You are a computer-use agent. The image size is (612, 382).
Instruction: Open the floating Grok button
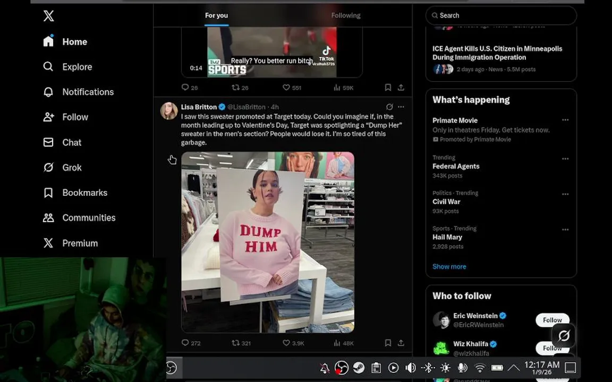click(564, 336)
